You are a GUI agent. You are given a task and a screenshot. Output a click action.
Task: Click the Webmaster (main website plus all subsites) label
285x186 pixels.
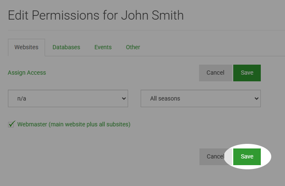(74, 124)
